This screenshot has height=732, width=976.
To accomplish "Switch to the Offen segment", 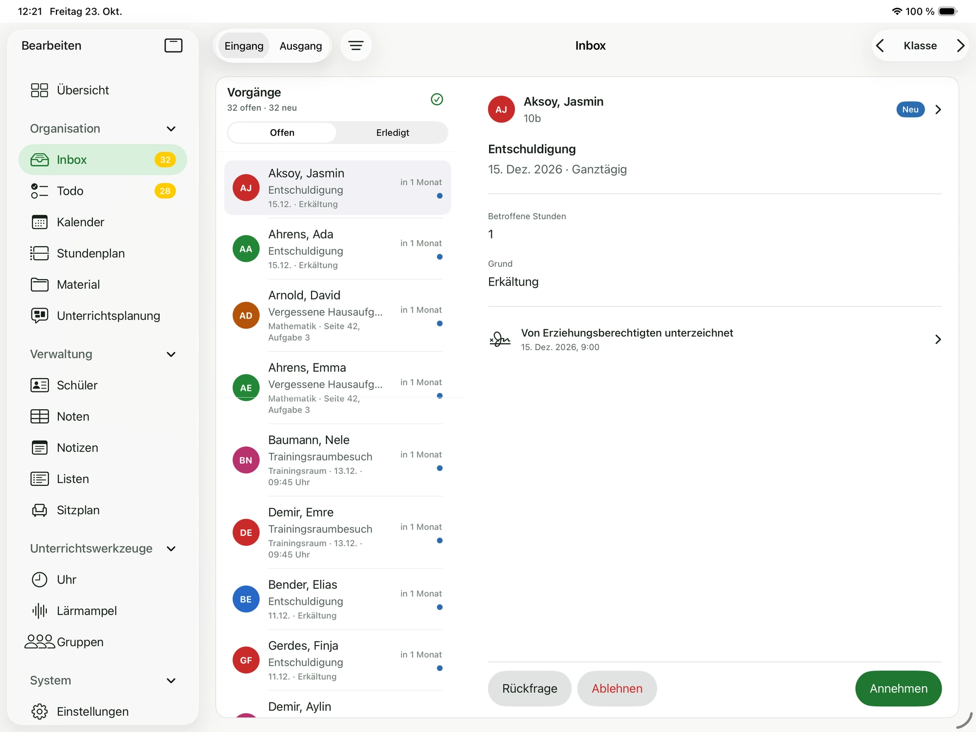I will 282,133.
